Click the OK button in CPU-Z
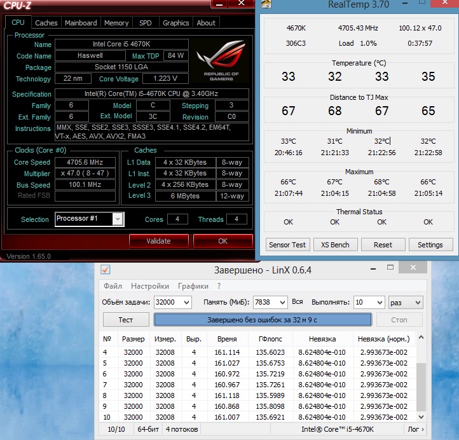The image size is (459, 440). (x=223, y=241)
